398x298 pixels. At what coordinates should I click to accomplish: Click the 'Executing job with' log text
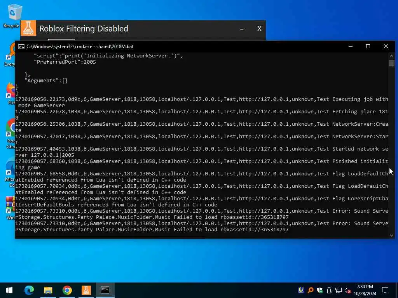tap(360, 99)
